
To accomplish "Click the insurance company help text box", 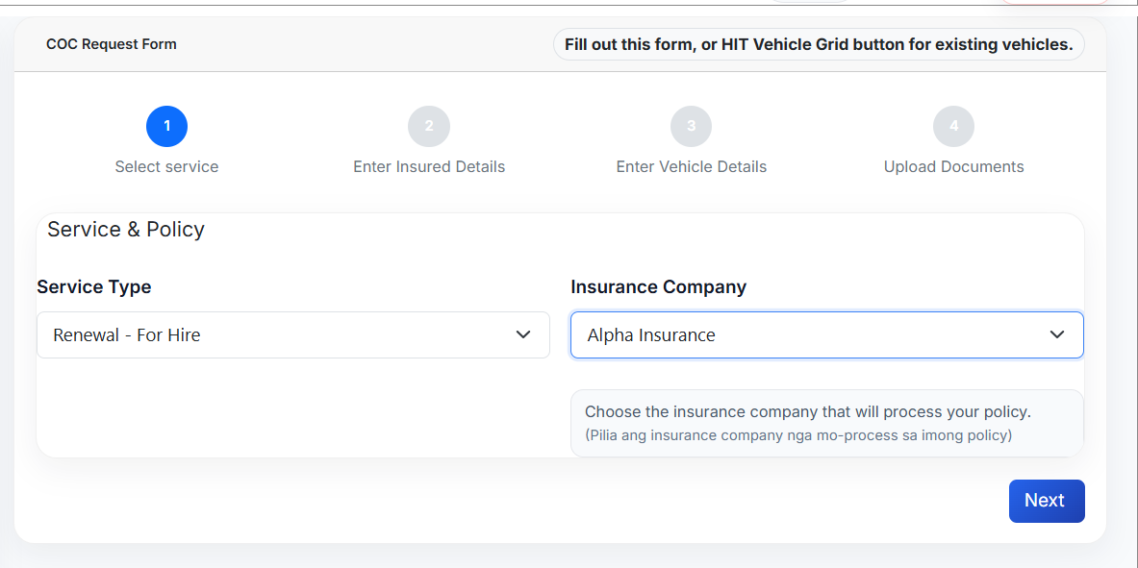I will click(x=826, y=423).
